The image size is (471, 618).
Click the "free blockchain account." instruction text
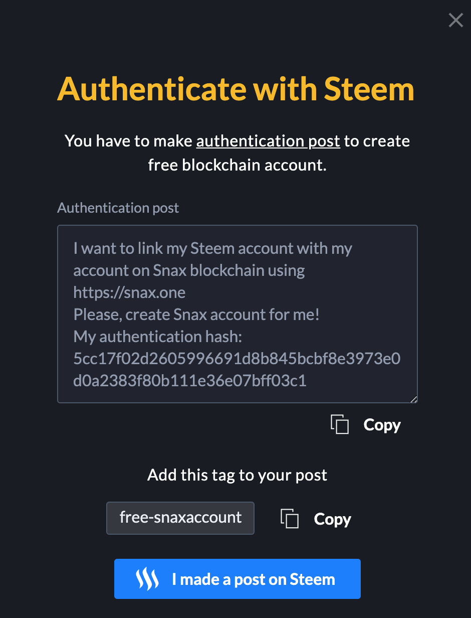click(x=237, y=165)
